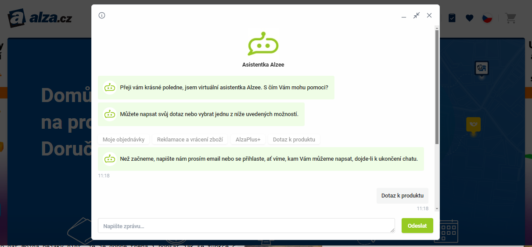Focus the 'Napište zprávu…' message field
This screenshot has width=532, height=247.
(x=246, y=226)
